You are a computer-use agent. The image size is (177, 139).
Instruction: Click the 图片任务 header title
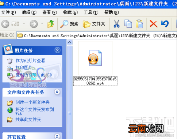(24, 50)
